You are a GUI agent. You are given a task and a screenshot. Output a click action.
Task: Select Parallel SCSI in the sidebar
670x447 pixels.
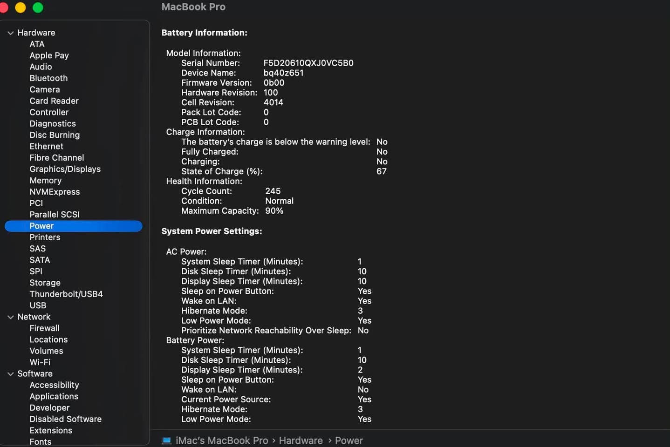click(55, 215)
